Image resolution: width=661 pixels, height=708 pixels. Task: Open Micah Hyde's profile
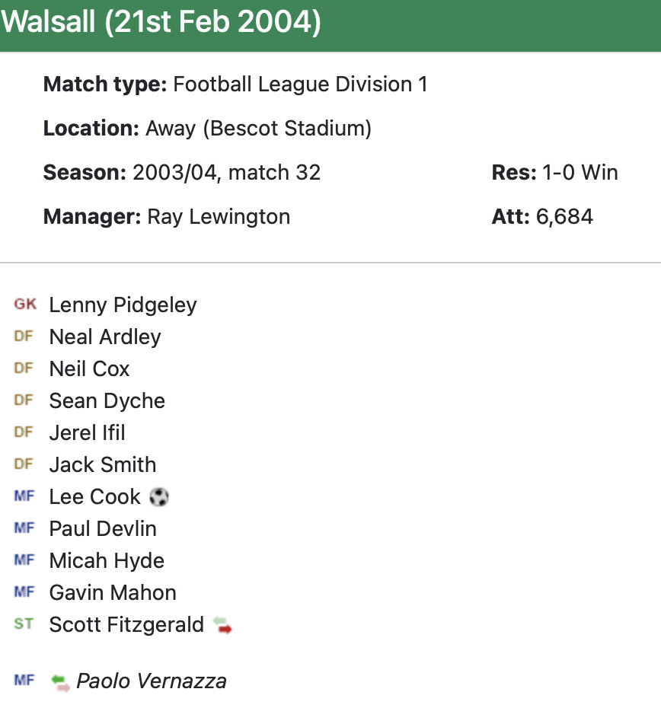coord(107,561)
